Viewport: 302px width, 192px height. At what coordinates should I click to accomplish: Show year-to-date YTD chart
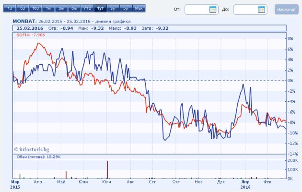point(87,9)
